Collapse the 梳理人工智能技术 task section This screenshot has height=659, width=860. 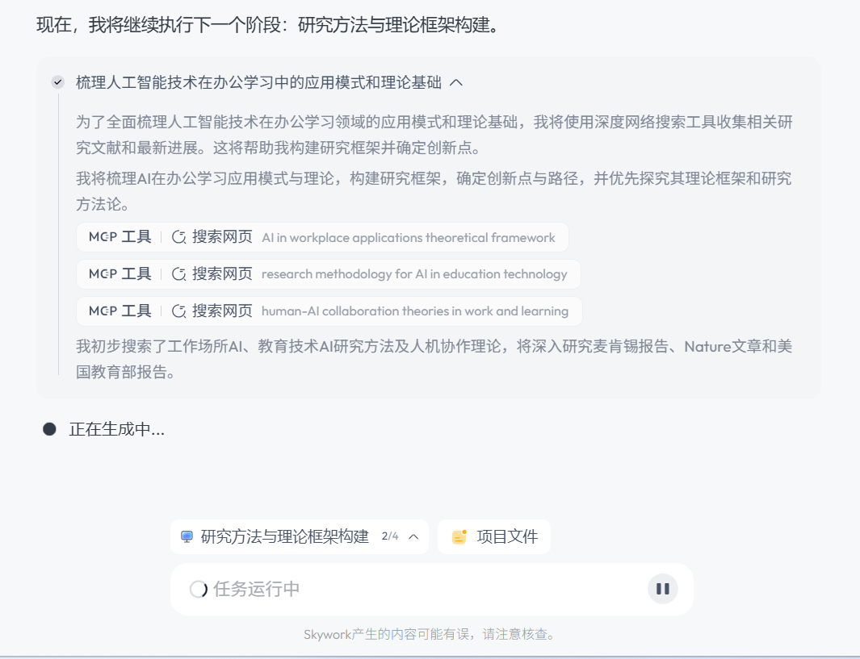click(x=456, y=81)
